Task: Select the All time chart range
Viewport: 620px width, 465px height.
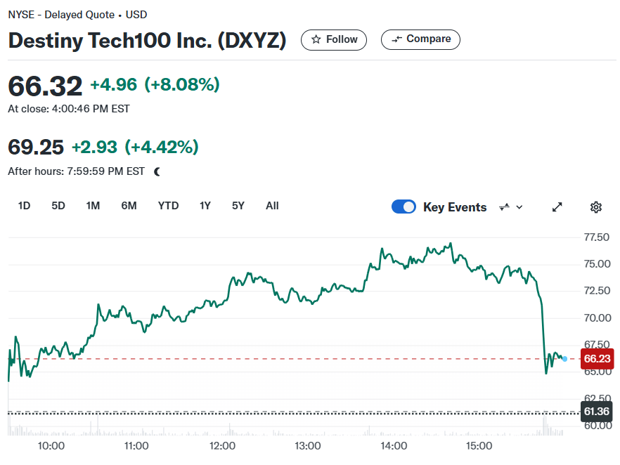Action: [x=272, y=206]
